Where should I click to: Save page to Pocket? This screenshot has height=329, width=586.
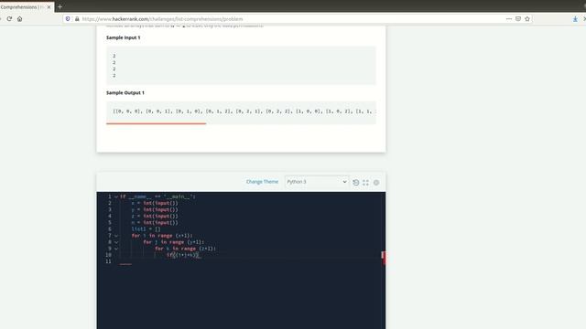[518, 18]
